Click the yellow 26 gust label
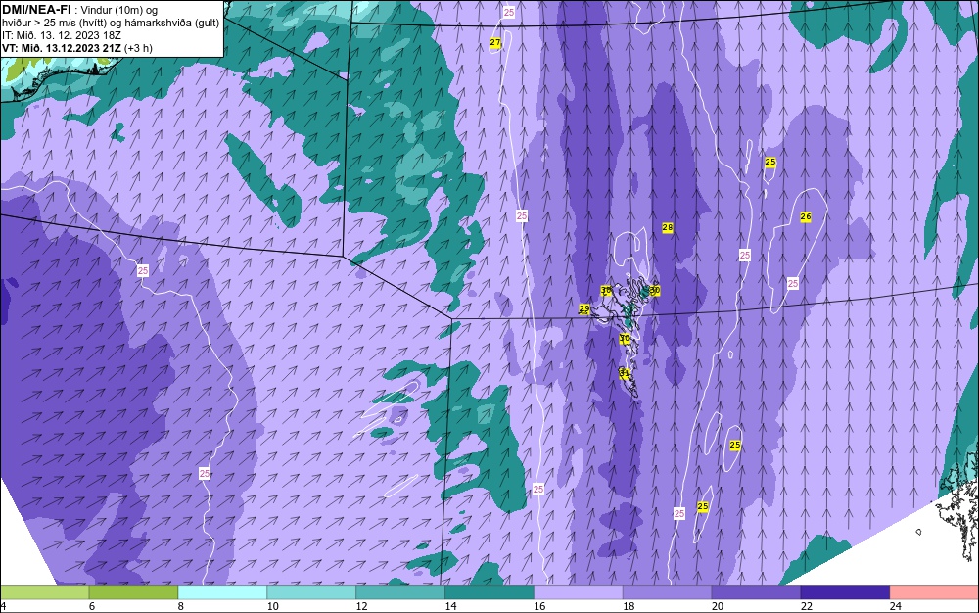The height and width of the screenshot is (613, 979). click(x=806, y=216)
